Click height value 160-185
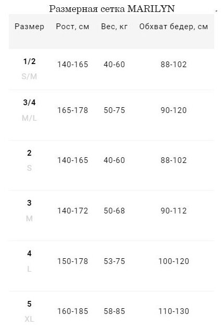Viewport: 223px width, 328px height. [x=72, y=311]
